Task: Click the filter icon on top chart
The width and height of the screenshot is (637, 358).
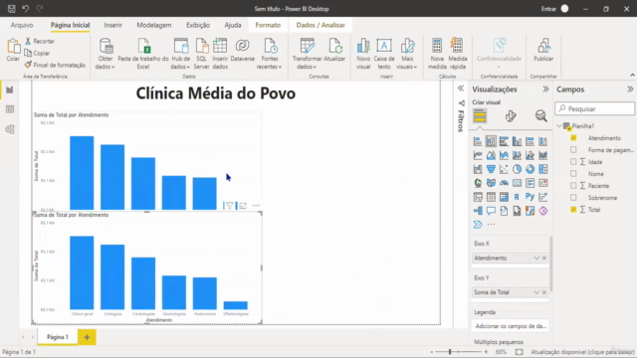Action: pos(230,206)
